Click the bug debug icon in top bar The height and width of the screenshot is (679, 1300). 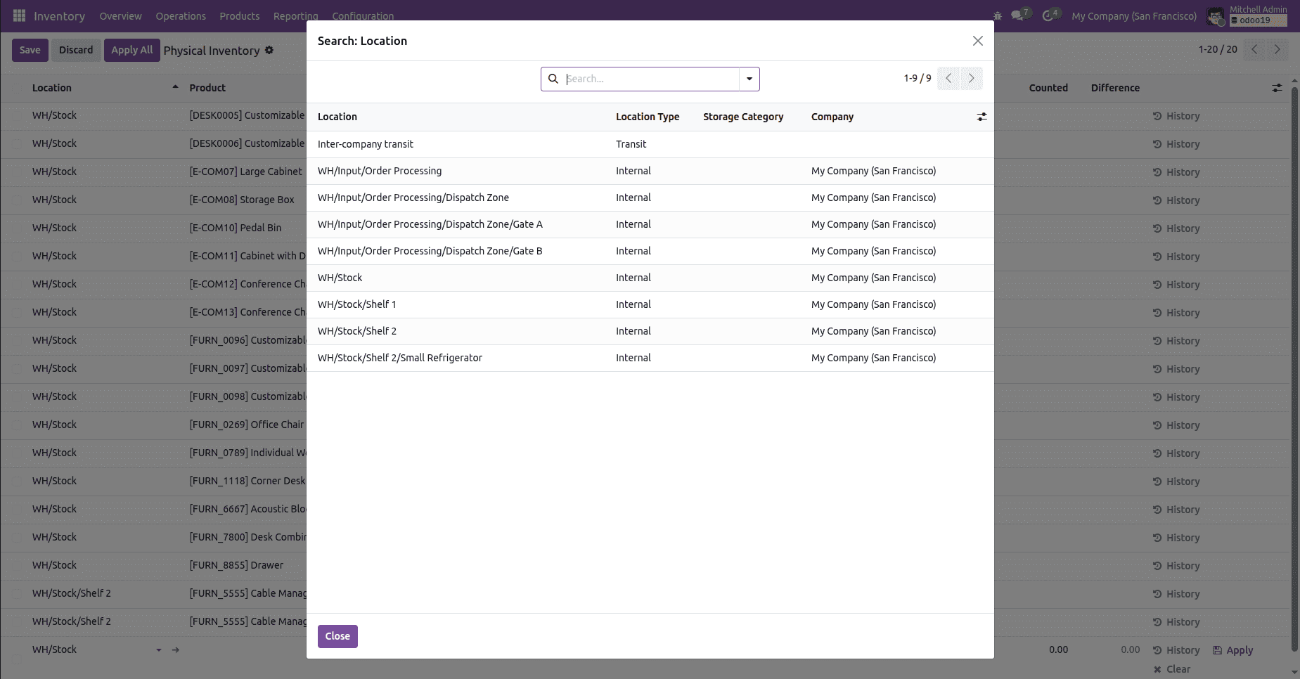(x=997, y=15)
